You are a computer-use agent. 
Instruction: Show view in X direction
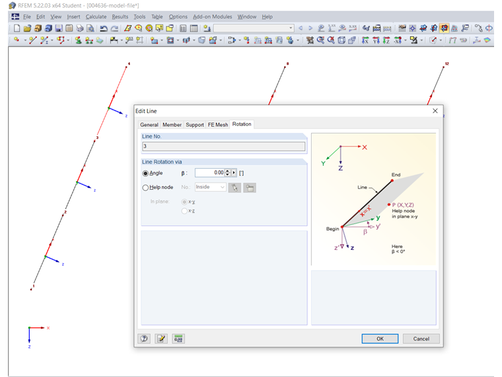tap(365, 40)
